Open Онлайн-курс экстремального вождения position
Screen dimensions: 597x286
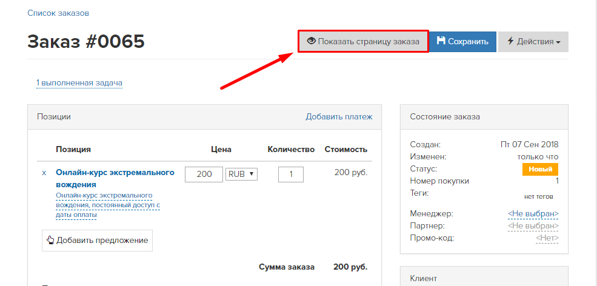point(115,178)
